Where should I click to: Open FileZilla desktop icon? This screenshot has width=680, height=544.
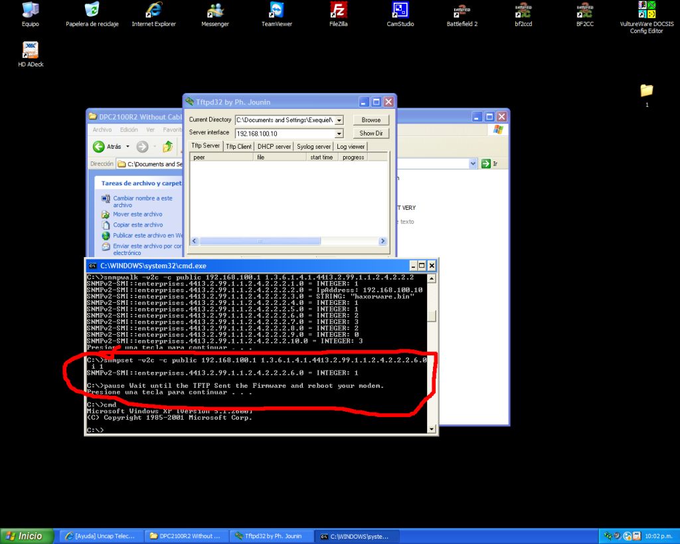(x=338, y=11)
